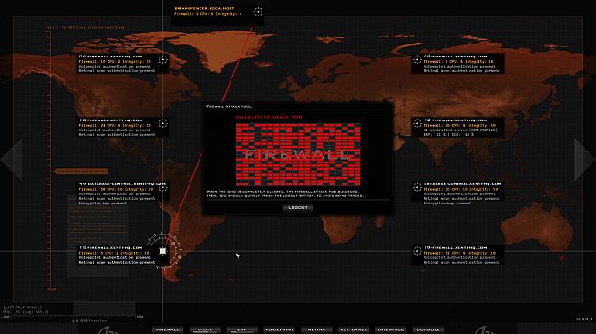Screen dimensions: 596x334
Task: Click the 15-firewall.xenti-hq.com server name
Action: (110, 248)
